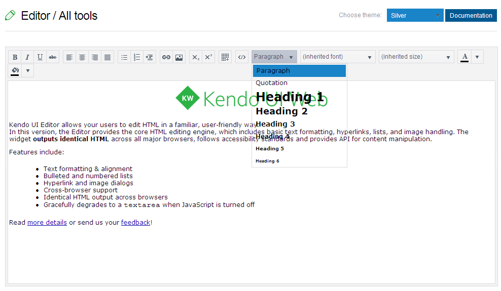Justify text alignment
The image size is (501, 291).
108,57
